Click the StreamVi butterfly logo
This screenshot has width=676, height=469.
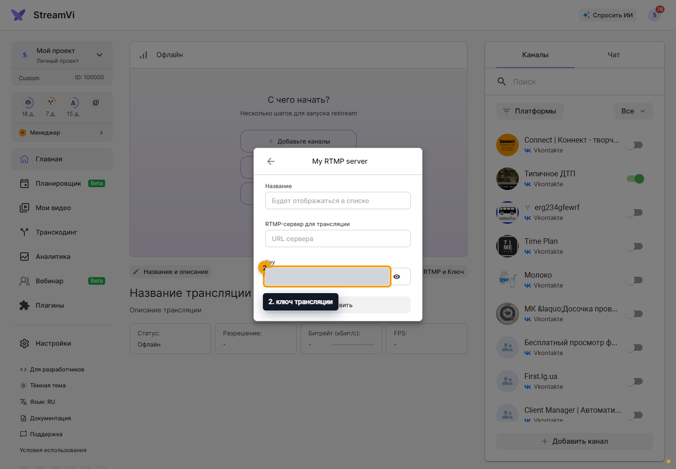tap(18, 15)
